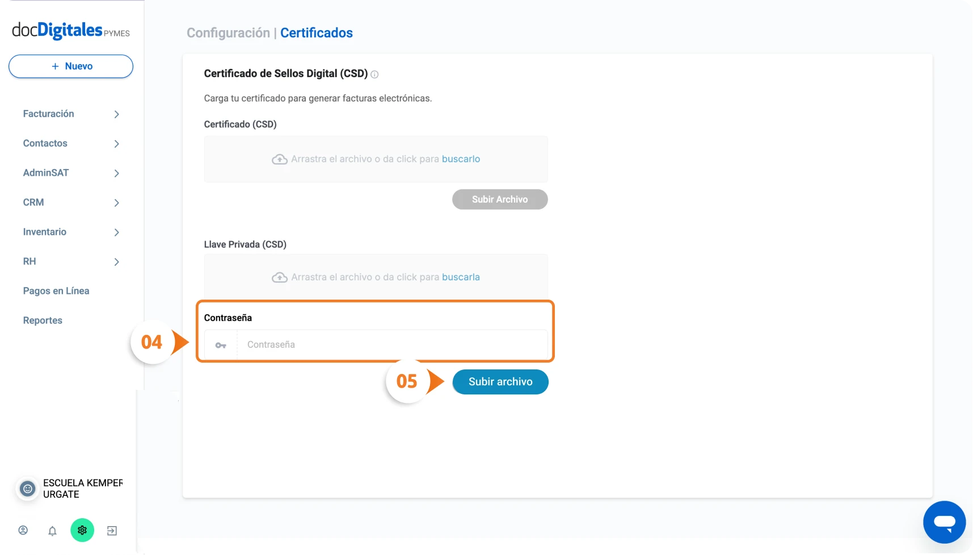This screenshot has height=555, width=973.
Task: Click the key icon in password field
Action: [221, 345]
